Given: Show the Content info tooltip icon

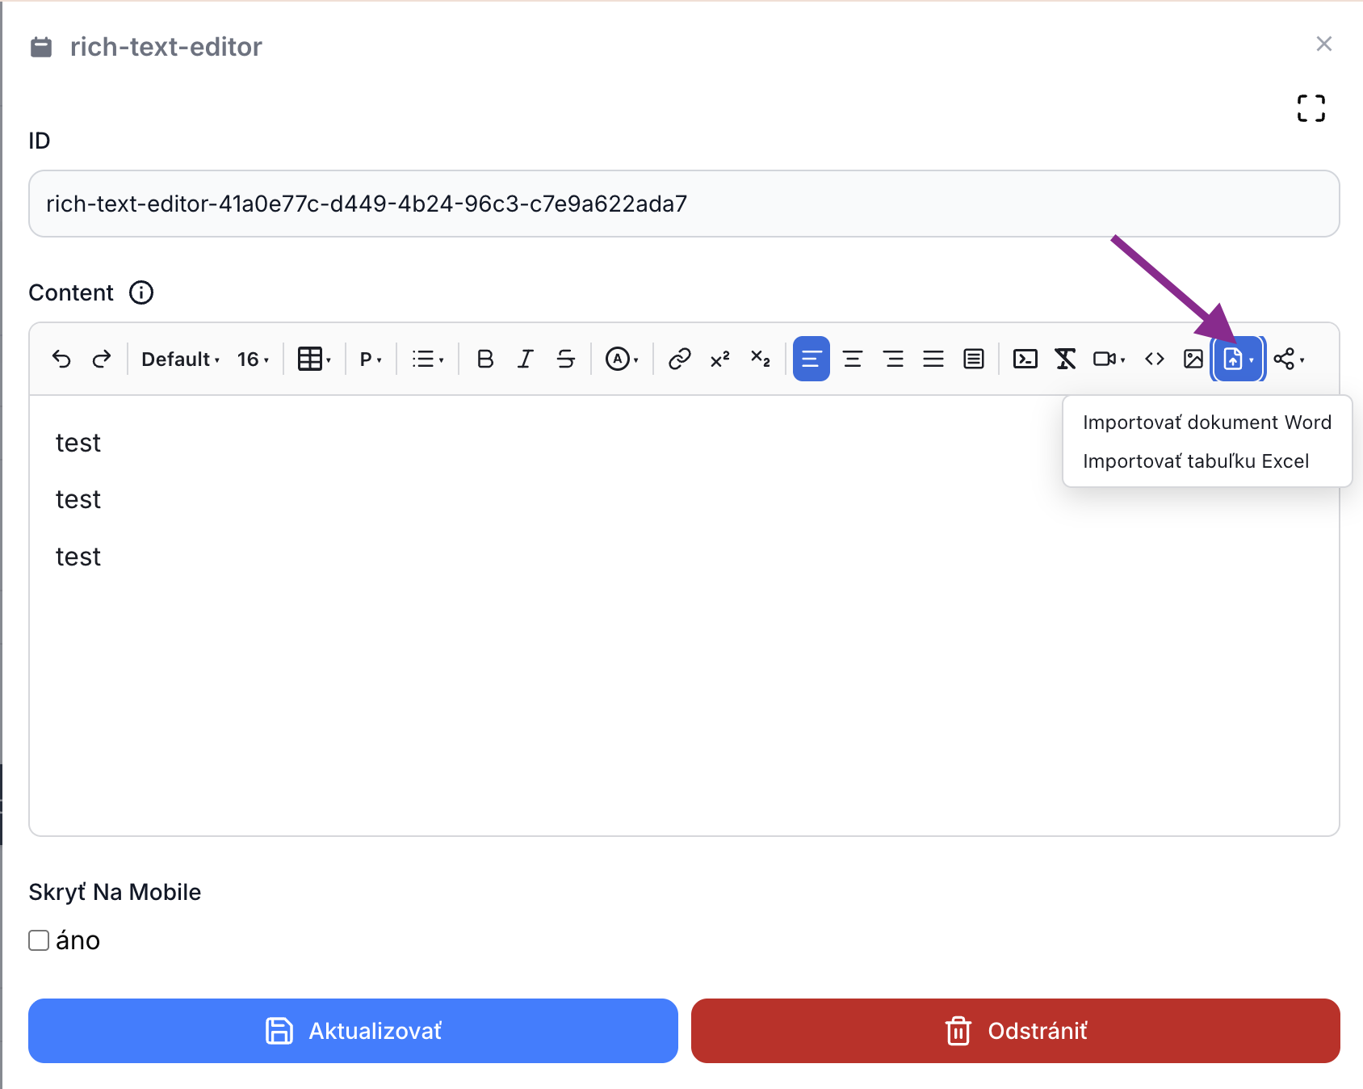Looking at the screenshot, I should point(141,292).
